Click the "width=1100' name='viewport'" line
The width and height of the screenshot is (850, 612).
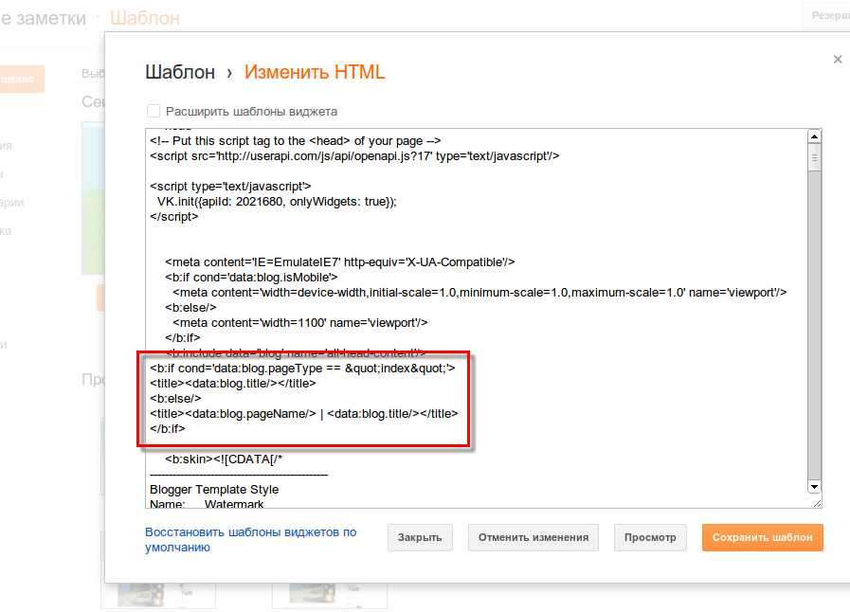point(300,323)
